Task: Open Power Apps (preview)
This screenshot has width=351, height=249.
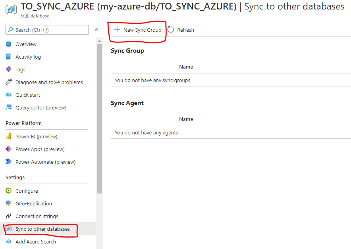Action: [x=40, y=149]
